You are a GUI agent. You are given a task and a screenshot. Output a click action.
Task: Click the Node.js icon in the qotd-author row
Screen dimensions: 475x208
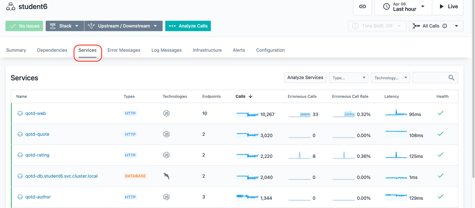(166, 197)
